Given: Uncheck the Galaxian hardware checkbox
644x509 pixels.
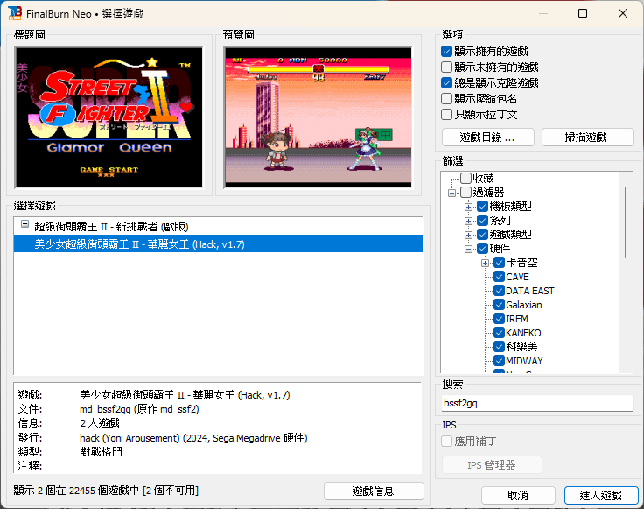Looking at the screenshot, I should coord(499,305).
